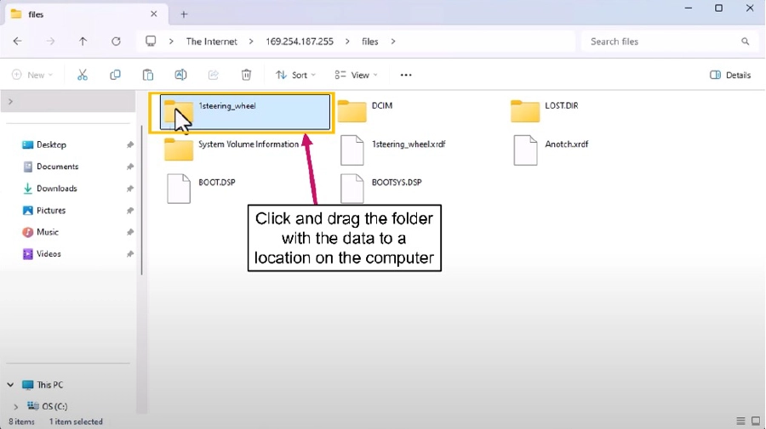Viewport: 766px width, 429px height.
Task: Collapse the This PC tree node
Action: (10, 385)
